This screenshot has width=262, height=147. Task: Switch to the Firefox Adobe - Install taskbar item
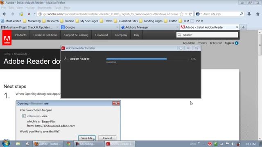(48, 144)
